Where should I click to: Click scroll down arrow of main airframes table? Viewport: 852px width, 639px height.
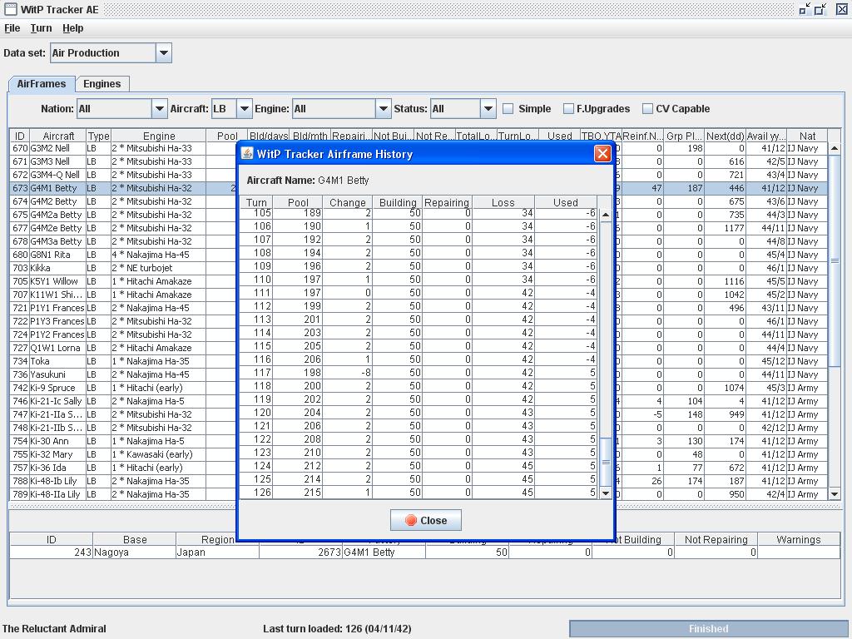point(835,494)
